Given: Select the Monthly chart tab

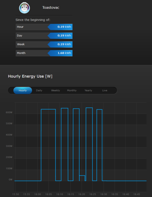Looking at the screenshot, I should (x=72, y=91).
